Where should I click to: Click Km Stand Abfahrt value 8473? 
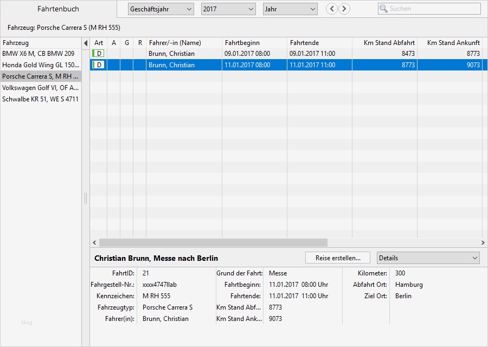coord(408,54)
